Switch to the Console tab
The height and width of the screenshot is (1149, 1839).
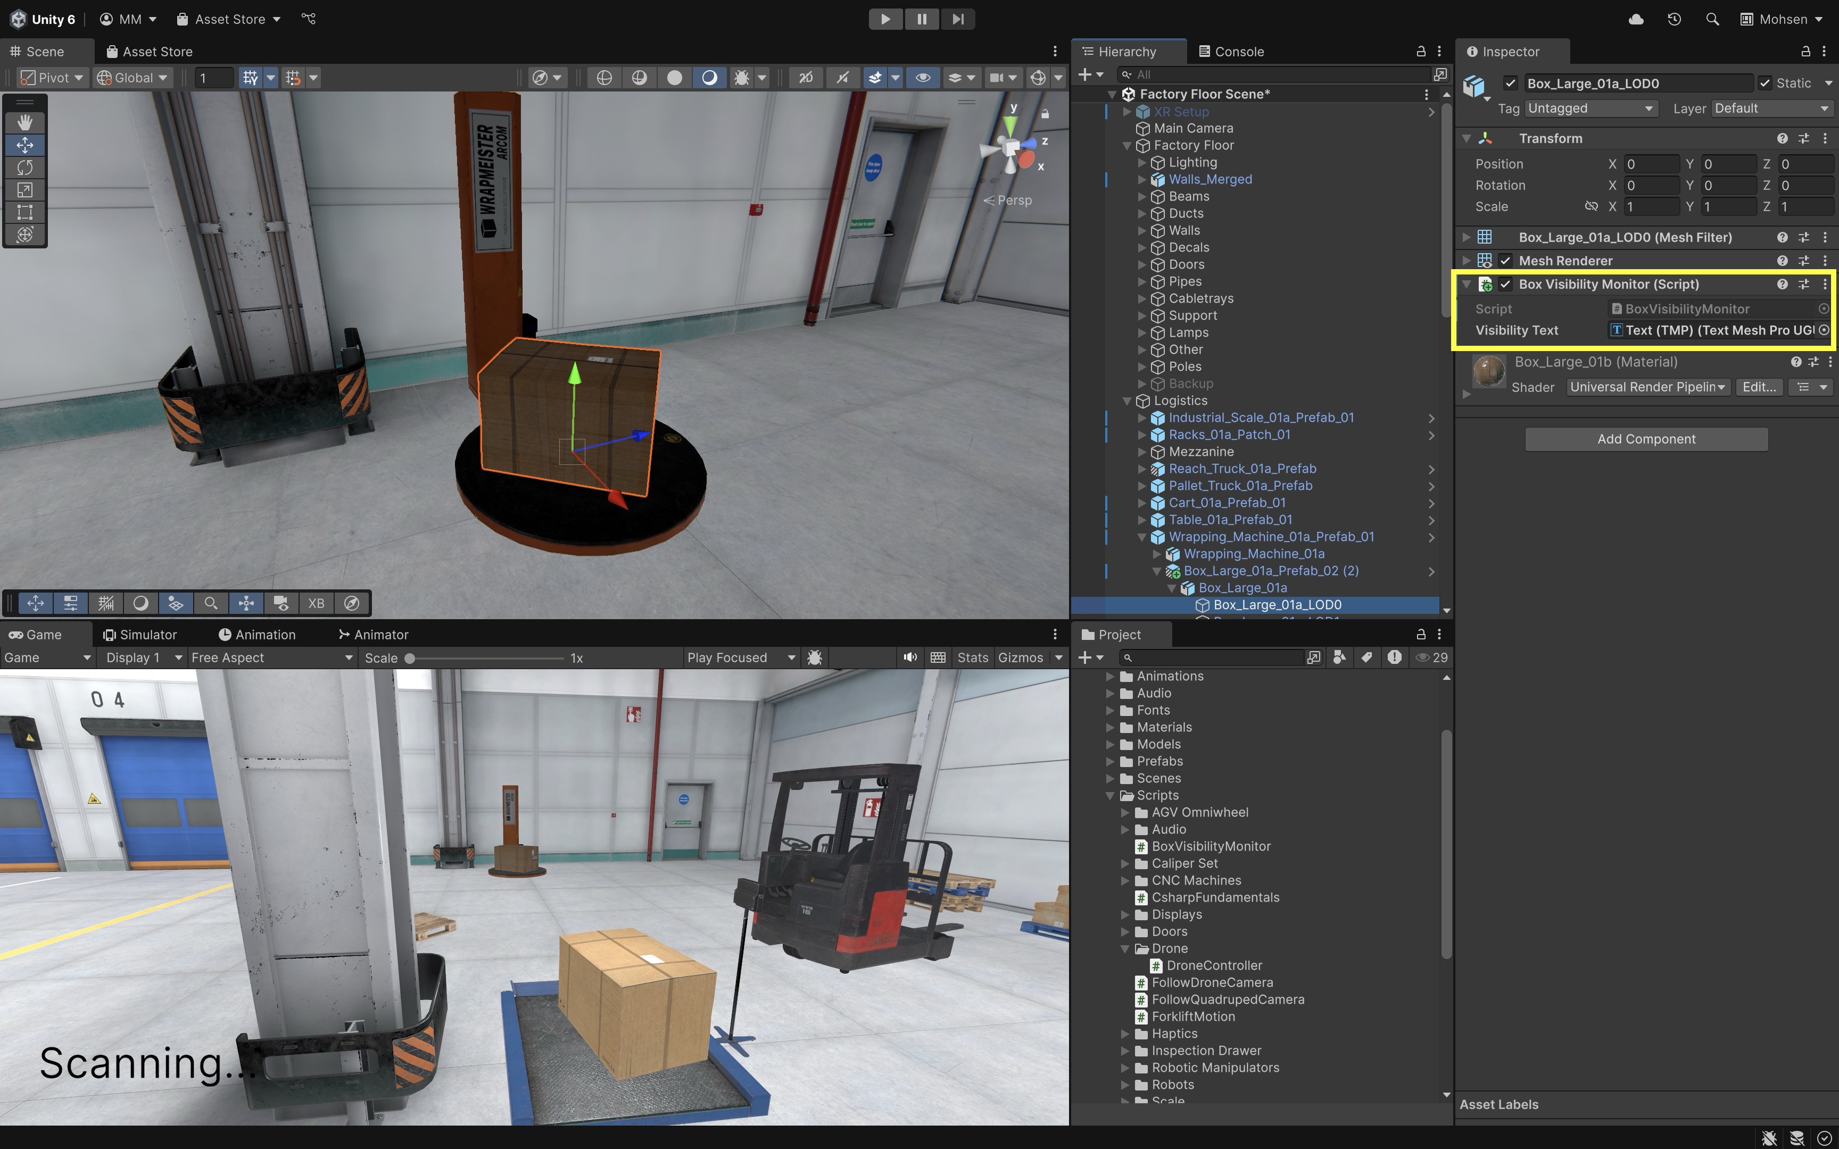point(1231,52)
